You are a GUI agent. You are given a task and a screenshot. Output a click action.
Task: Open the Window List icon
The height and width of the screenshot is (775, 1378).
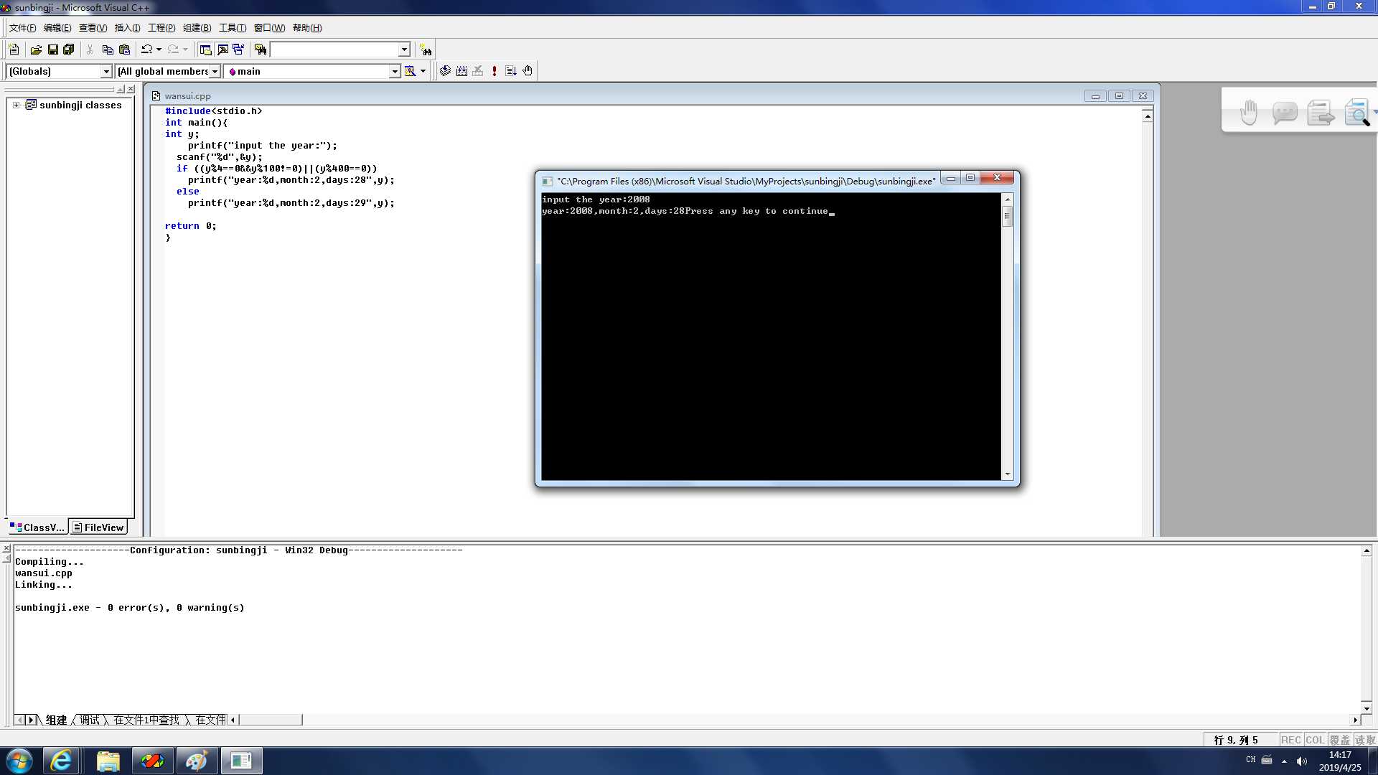[x=238, y=50]
